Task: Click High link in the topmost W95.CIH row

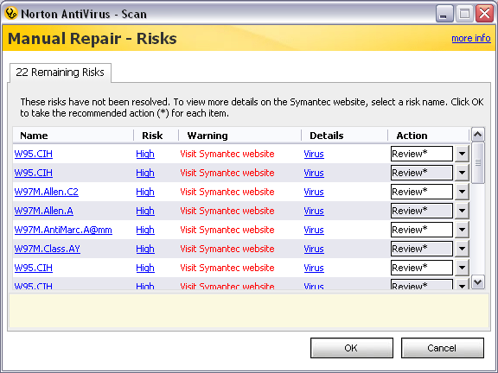Action: point(145,154)
